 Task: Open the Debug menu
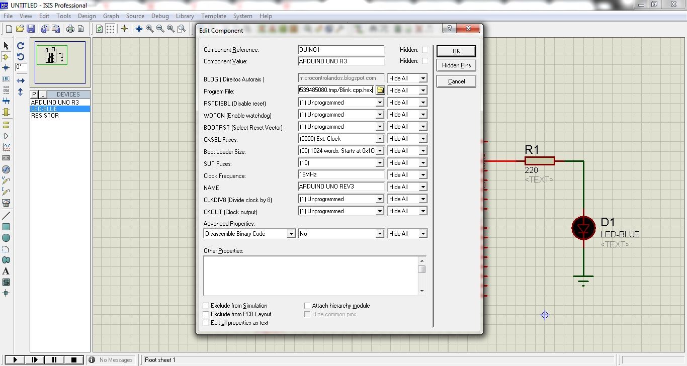point(160,16)
